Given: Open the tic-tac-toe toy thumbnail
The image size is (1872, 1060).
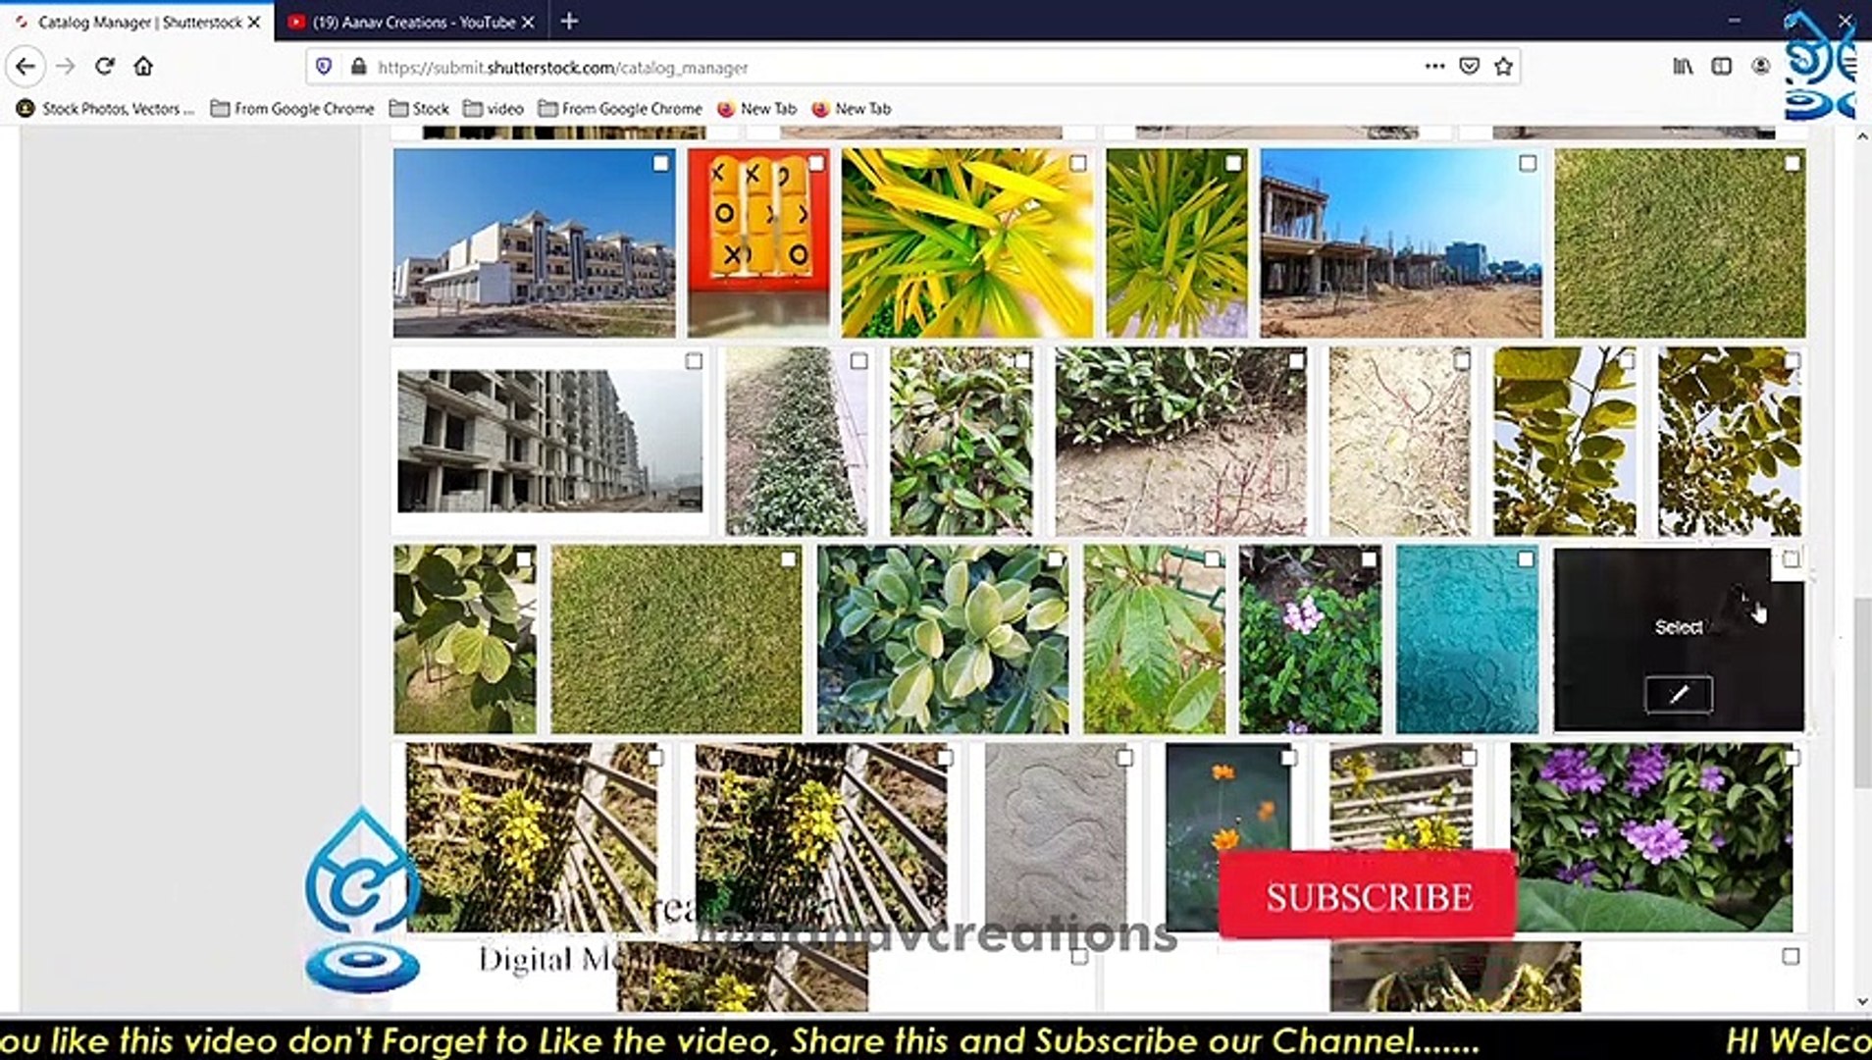Looking at the screenshot, I should point(757,242).
